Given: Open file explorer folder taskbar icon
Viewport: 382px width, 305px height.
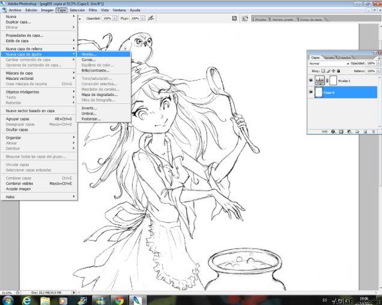Looking at the screenshot, I should 45,301.
